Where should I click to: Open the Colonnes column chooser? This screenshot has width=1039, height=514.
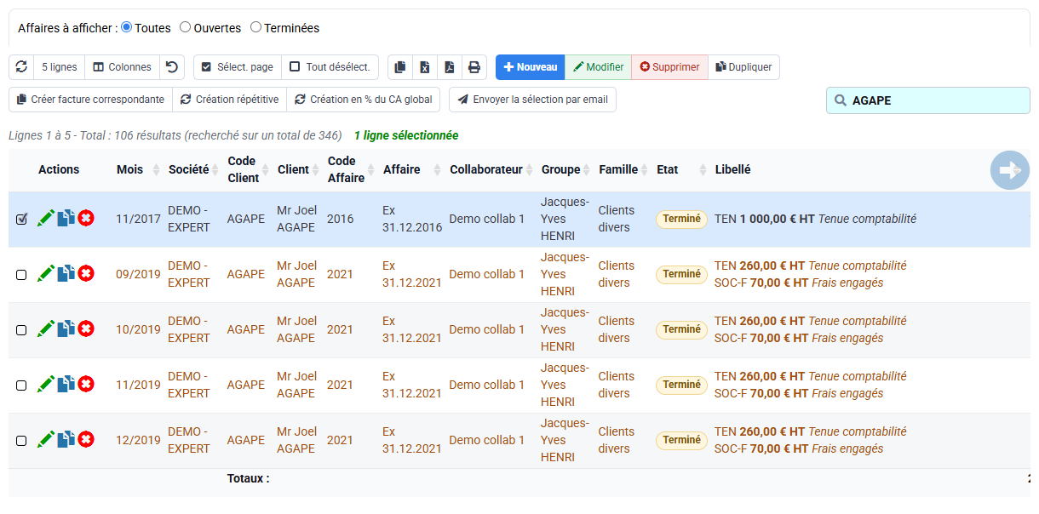(123, 67)
